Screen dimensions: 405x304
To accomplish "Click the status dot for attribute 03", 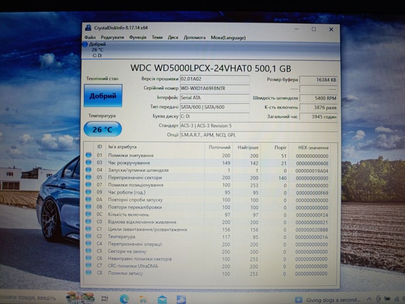I will (x=88, y=162).
